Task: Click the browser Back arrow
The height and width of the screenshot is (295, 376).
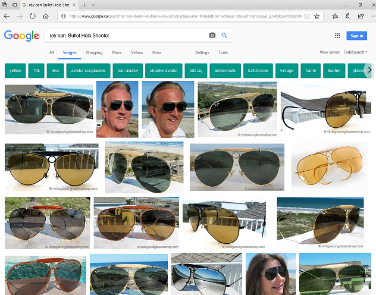Action: coord(7,16)
